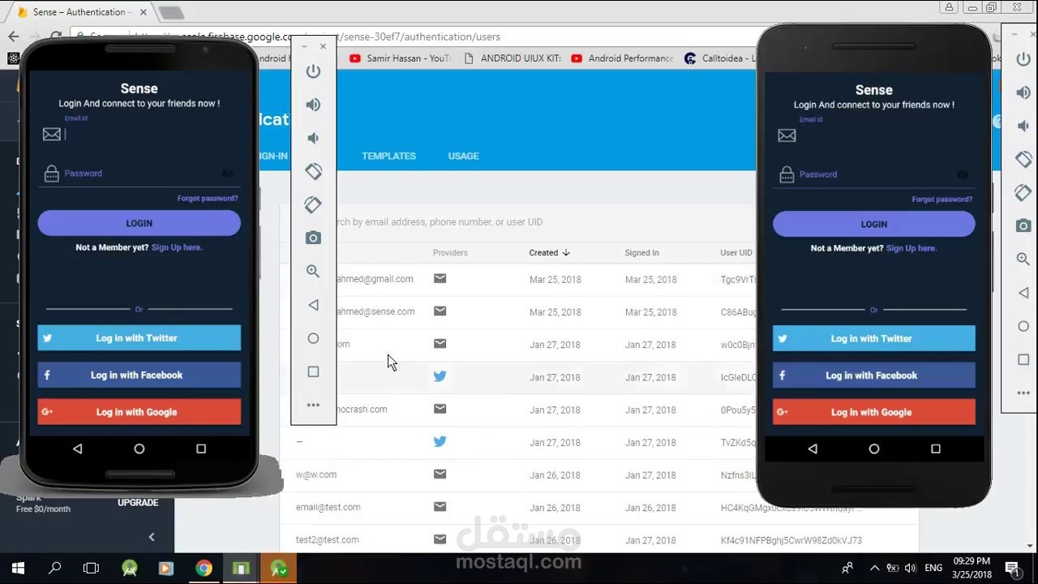The height and width of the screenshot is (584, 1038).
Task: Tap Sign Up here on right phone
Action: click(911, 248)
